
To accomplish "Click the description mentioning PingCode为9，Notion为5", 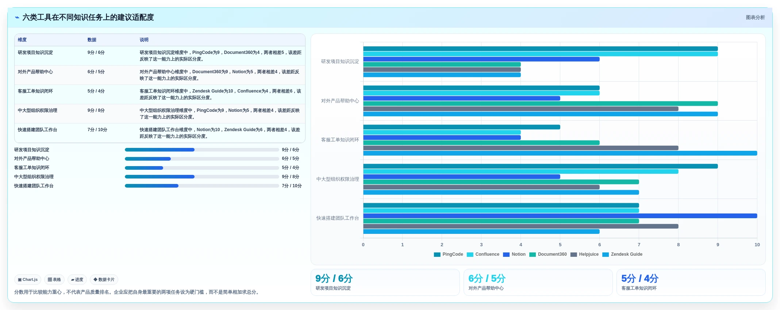I will [220, 114].
